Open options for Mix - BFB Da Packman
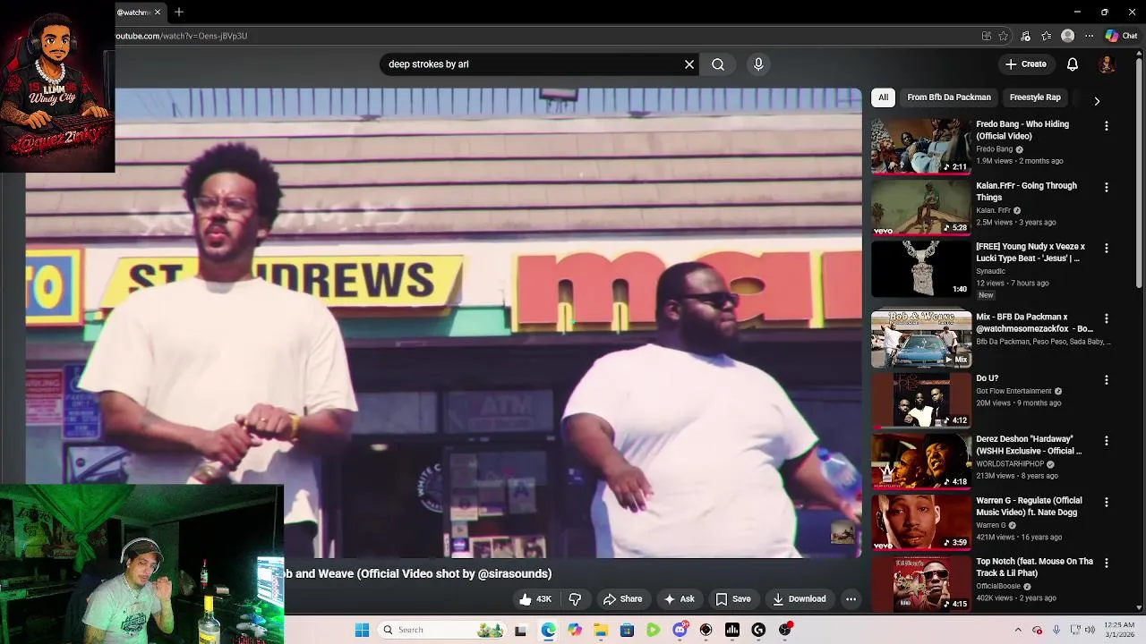Image resolution: width=1146 pixels, height=644 pixels. (1107, 318)
